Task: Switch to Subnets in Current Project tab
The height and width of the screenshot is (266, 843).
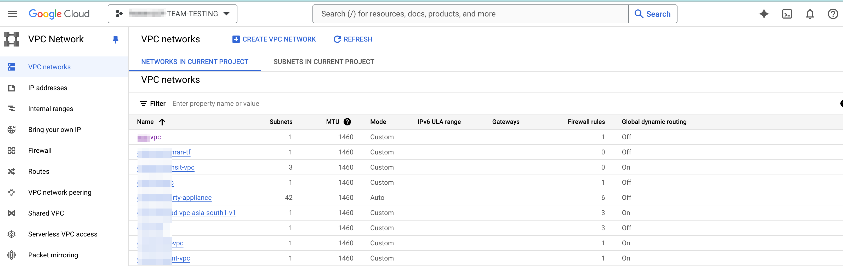Action: (x=324, y=62)
